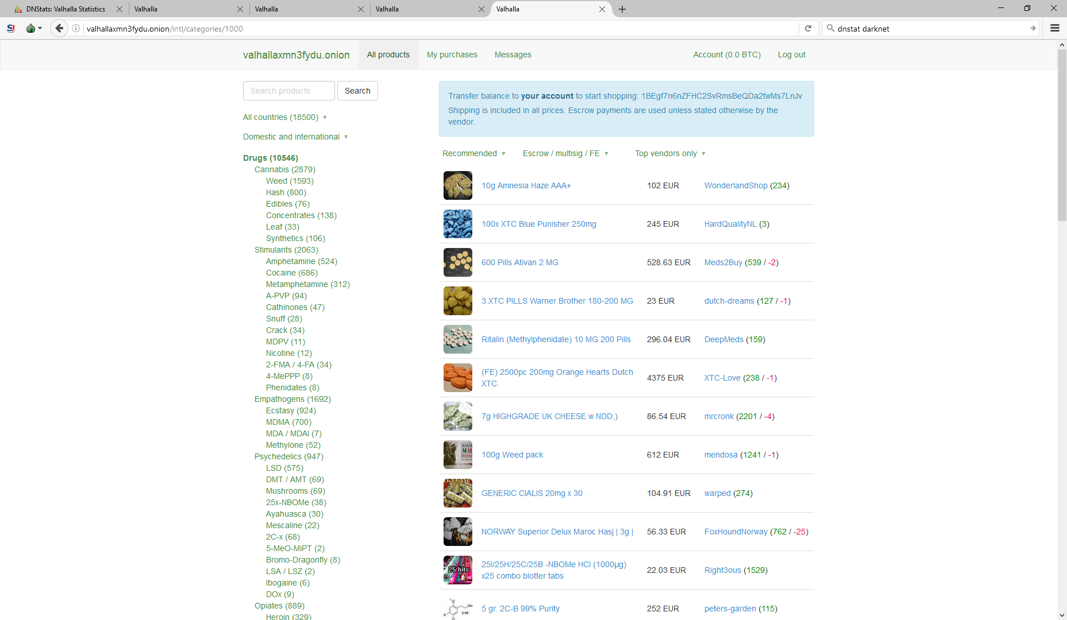The width and height of the screenshot is (1067, 620).
Task: Open the Recommended sort dropdown
Action: coord(474,153)
